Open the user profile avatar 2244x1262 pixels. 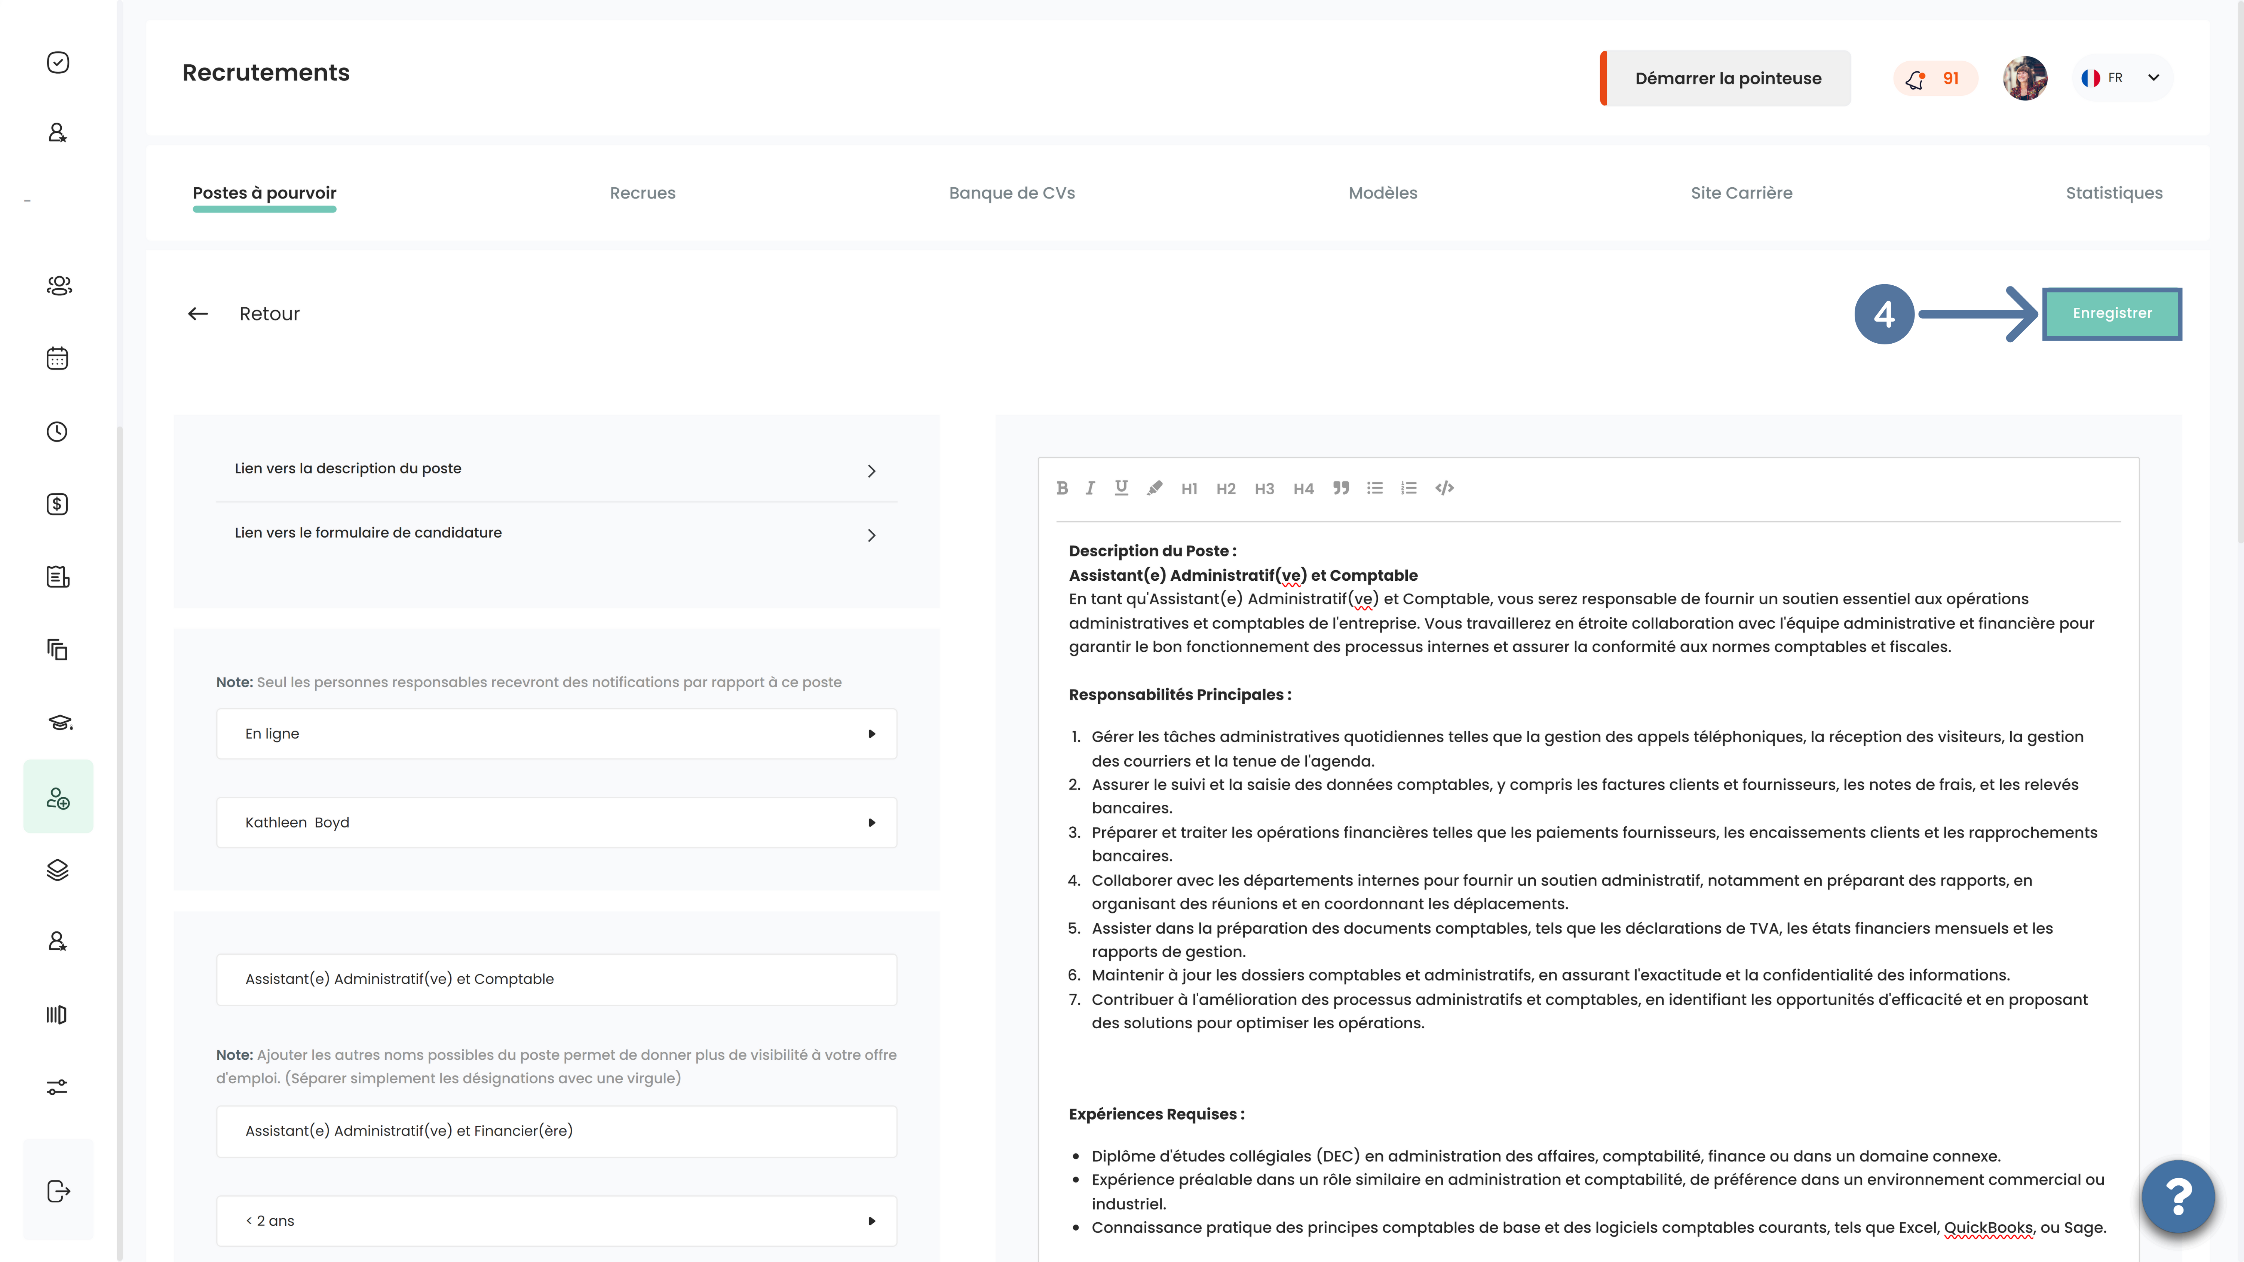point(2025,79)
